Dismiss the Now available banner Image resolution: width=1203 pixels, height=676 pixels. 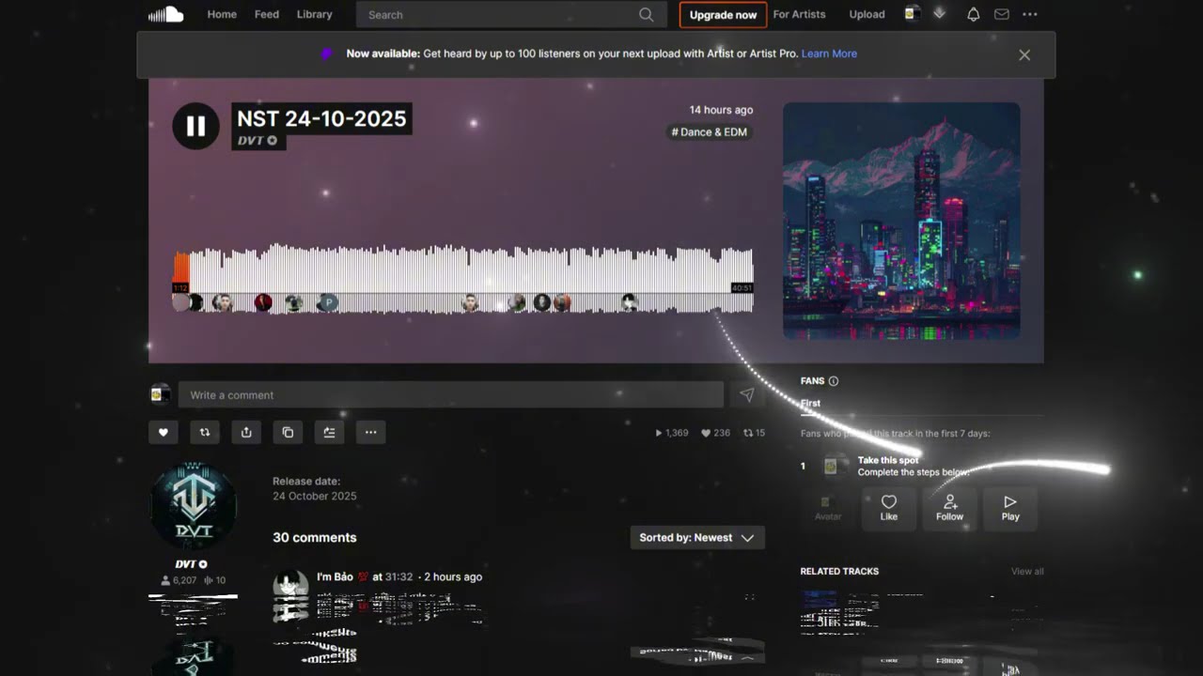point(1024,54)
